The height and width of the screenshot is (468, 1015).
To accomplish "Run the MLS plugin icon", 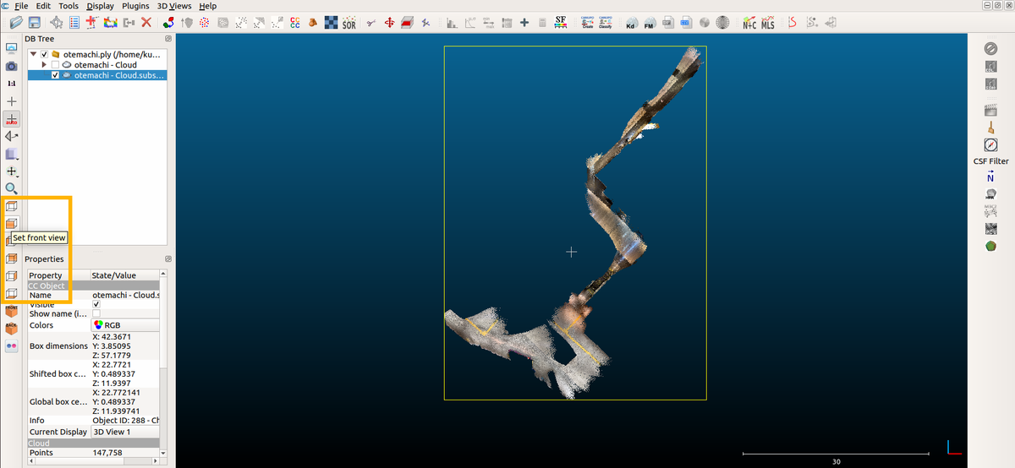I will (768, 23).
